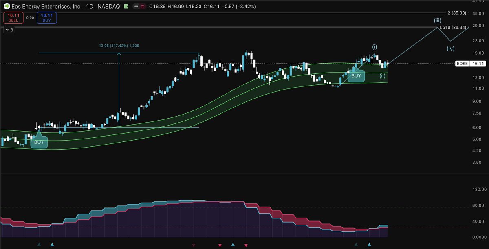Click the EOSE 16.11 price label on axis

(x=470, y=64)
